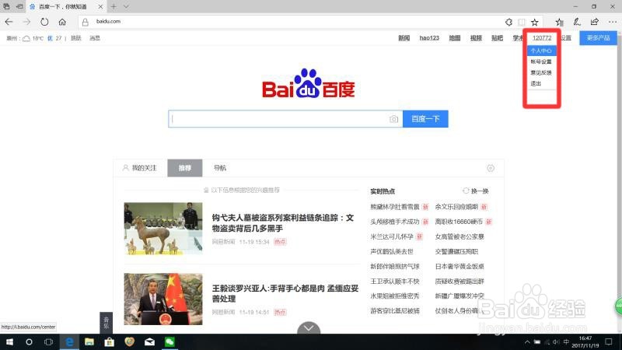Open hao123 link
The height and width of the screenshot is (350, 622).
click(x=429, y=38)
